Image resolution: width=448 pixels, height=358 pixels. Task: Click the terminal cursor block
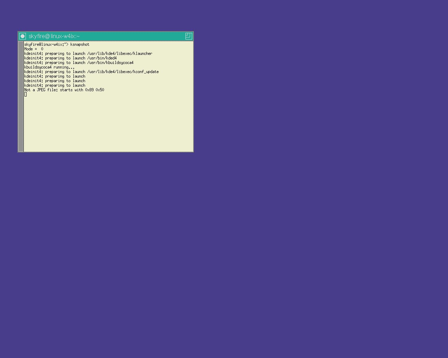pyautogui.click(x=26, y=94)
